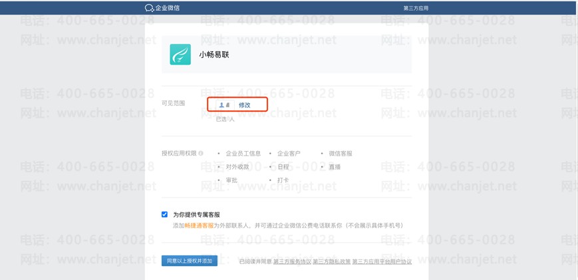Uncheck 为你提供专属客服 checkbox
578x280 pixels.
point(164,214)
